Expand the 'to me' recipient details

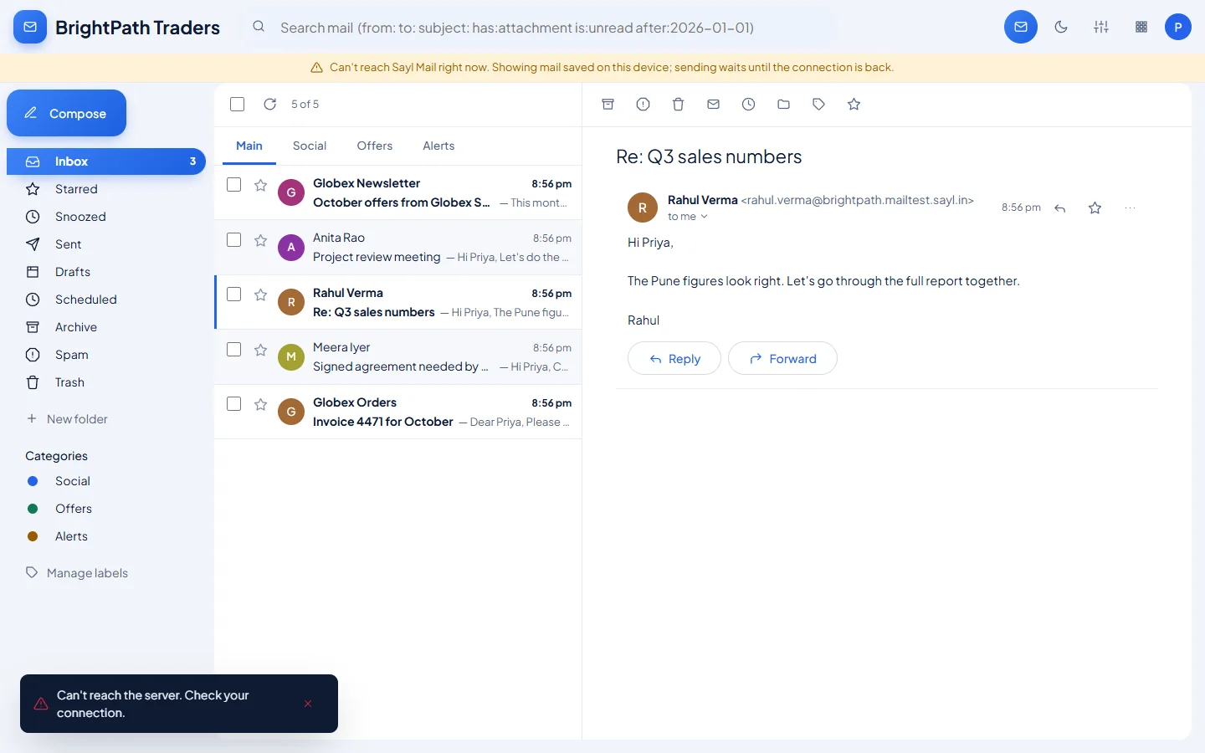coord(688,217)
